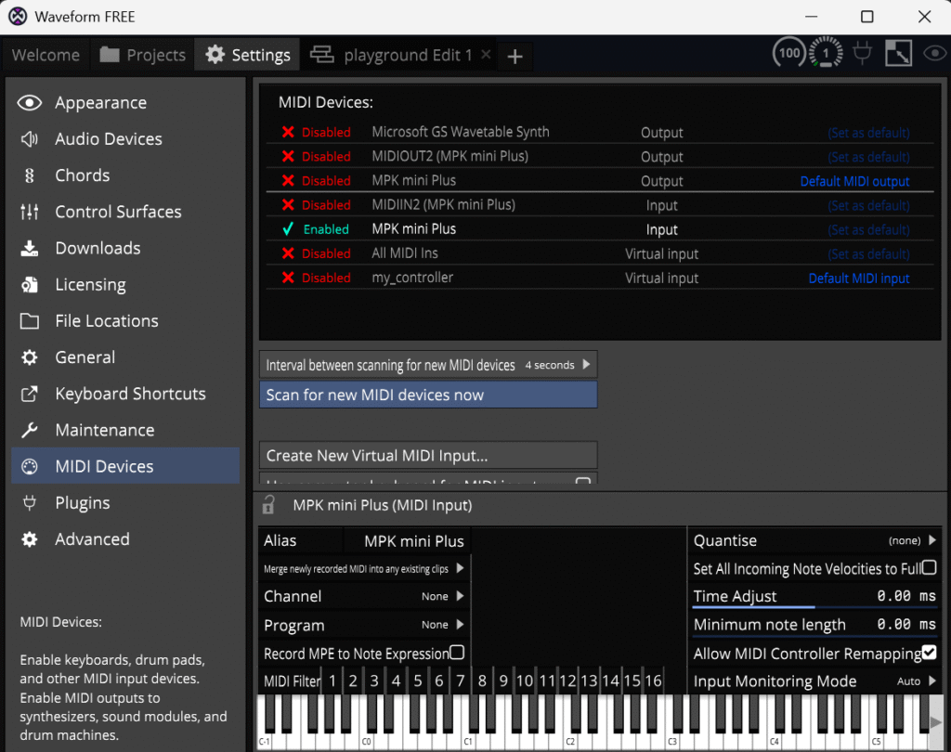Click the Chords icon in sidebar

pos(29,175)
